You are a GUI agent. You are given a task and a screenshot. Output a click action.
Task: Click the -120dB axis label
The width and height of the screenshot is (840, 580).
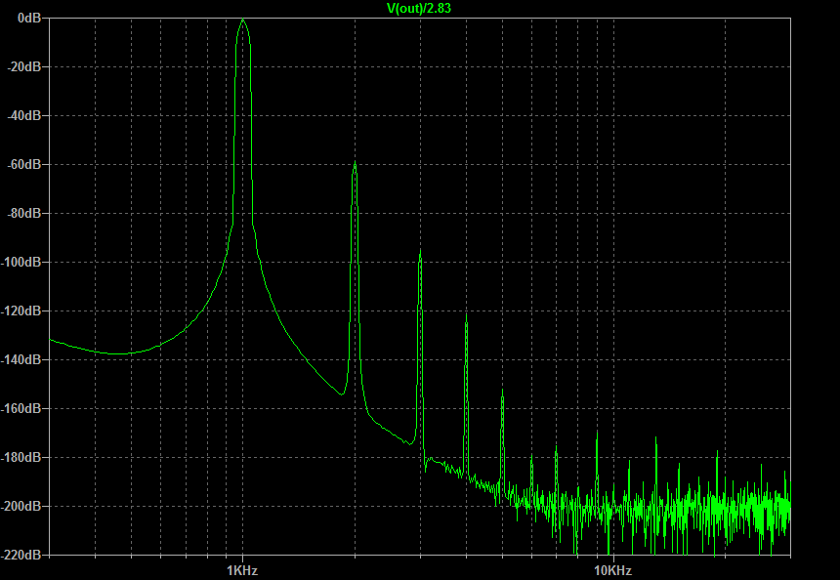21,311
